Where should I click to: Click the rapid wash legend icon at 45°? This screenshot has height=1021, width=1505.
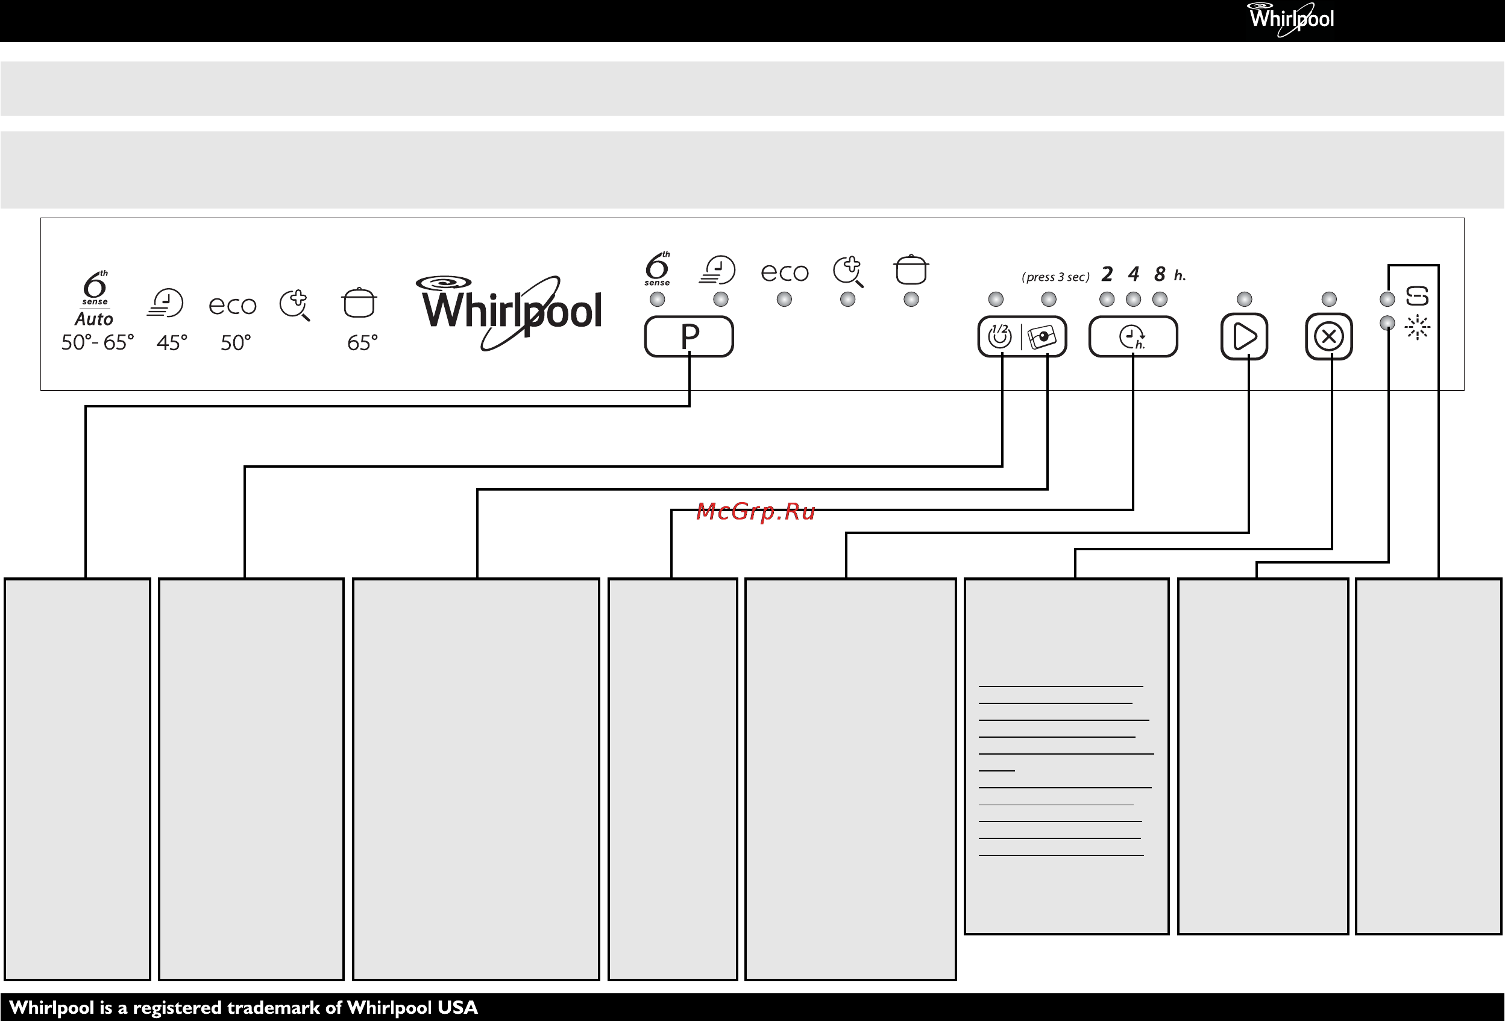pyautogui.click(x=165, y=303)
